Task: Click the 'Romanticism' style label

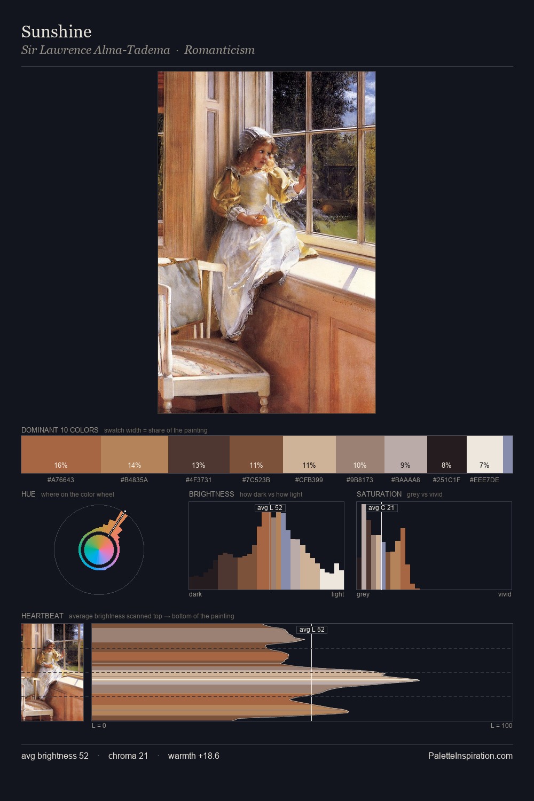Action: 219,50
